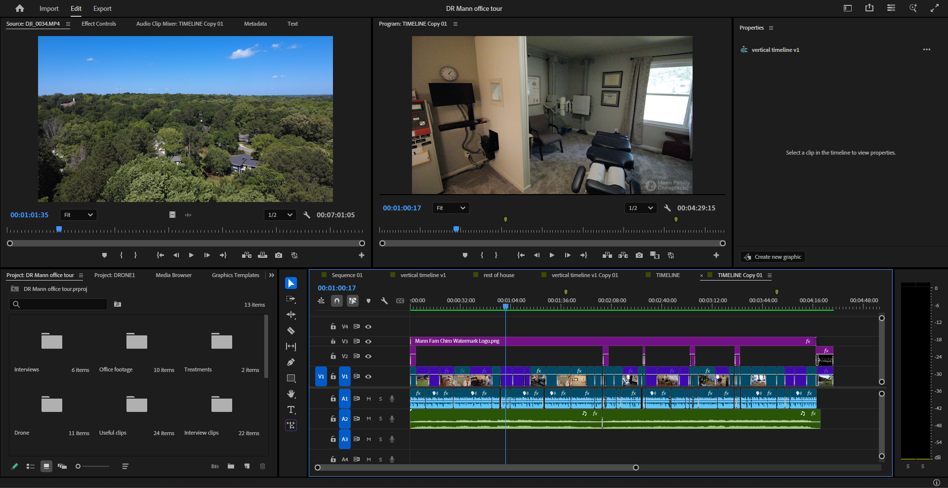Click the Project panel search field

(58, 304)
